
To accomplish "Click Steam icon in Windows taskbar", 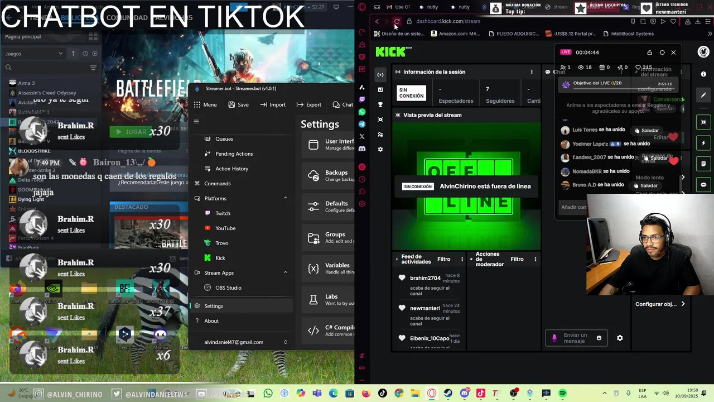I will (x=448, y=394).
